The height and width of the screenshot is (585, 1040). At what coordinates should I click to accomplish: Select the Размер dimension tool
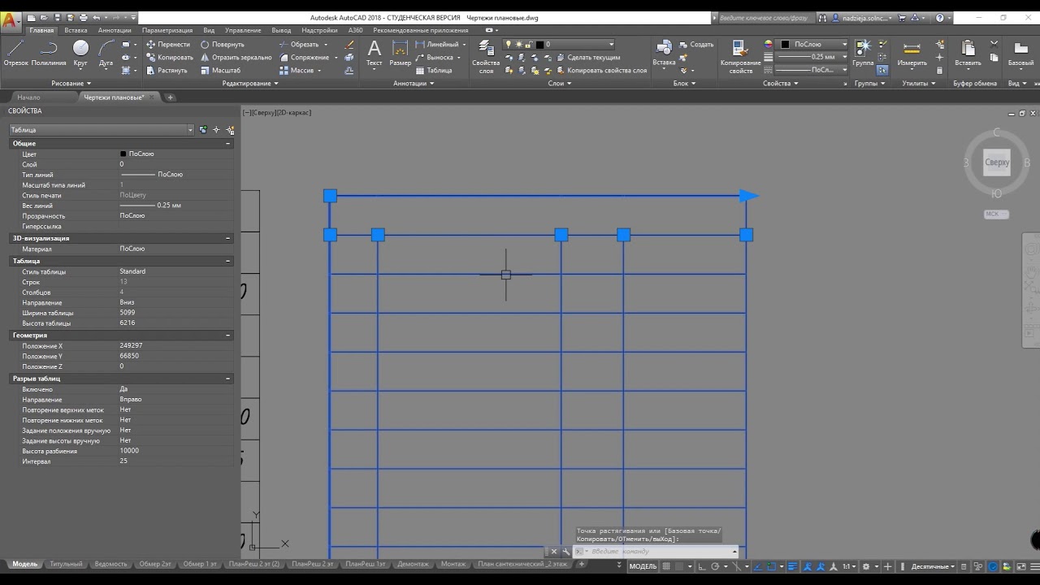click(400, 53)
